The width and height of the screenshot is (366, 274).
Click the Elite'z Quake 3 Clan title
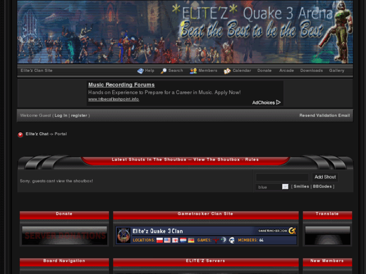point(158,231)
